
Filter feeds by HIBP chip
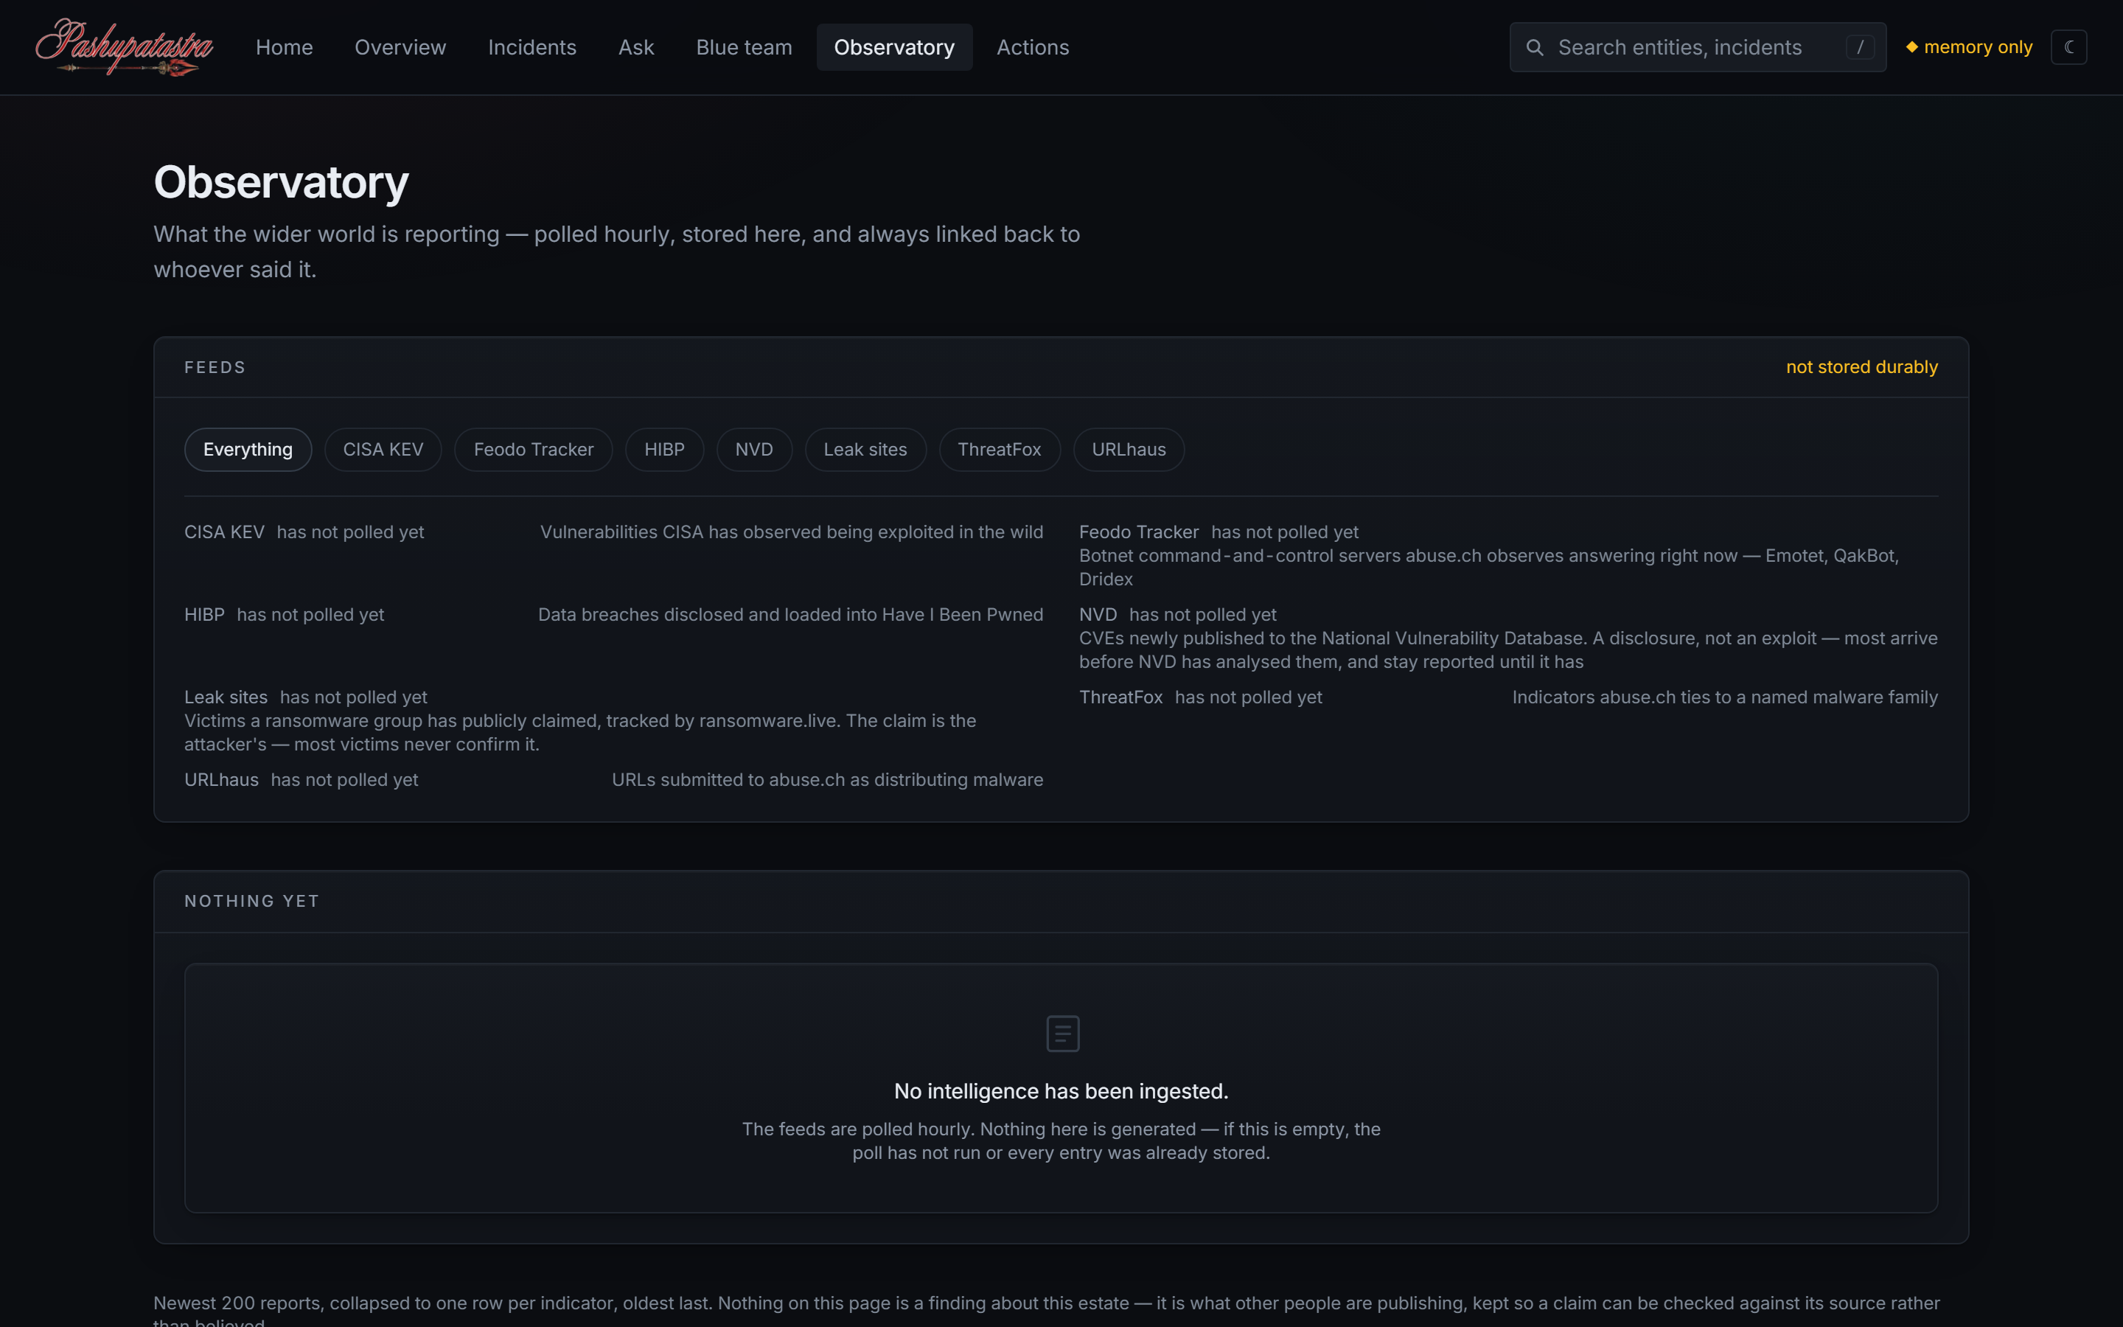point(664,450)
